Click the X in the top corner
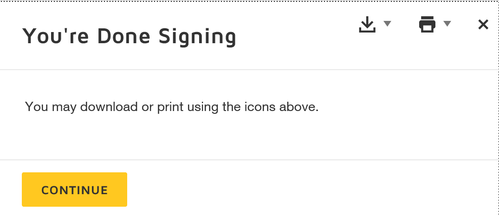Viewport: 499px width, 216px height. (x=483, y=25)
